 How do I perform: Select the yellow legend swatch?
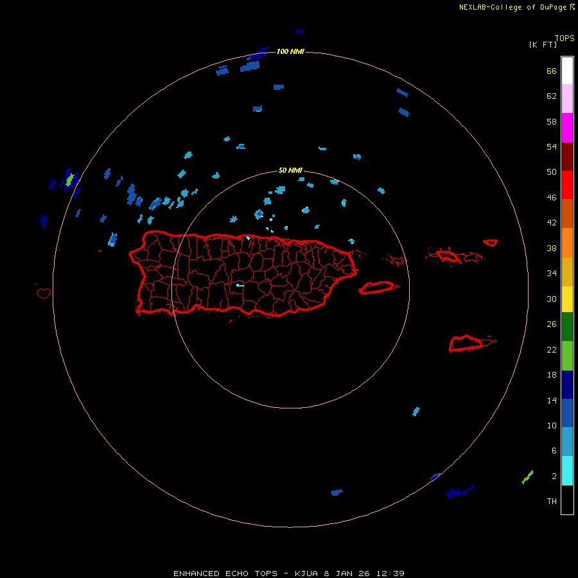[567, 299]
